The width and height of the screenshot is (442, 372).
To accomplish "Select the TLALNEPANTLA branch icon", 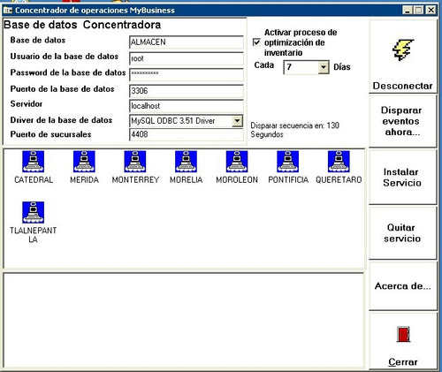I will 34,212.
